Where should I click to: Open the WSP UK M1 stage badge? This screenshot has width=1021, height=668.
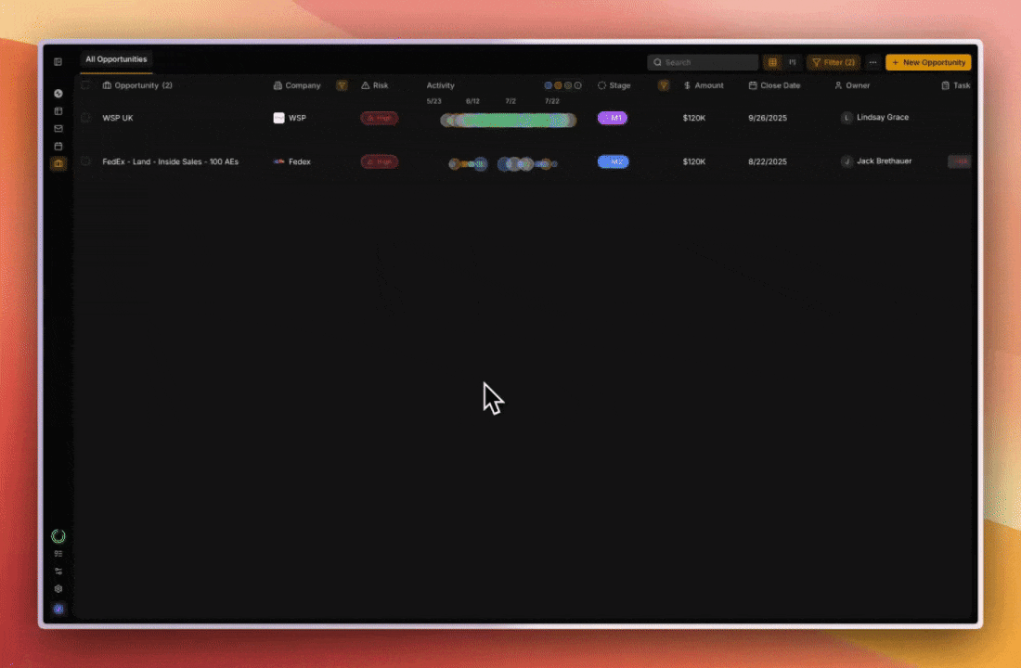[x=613, y=118]
